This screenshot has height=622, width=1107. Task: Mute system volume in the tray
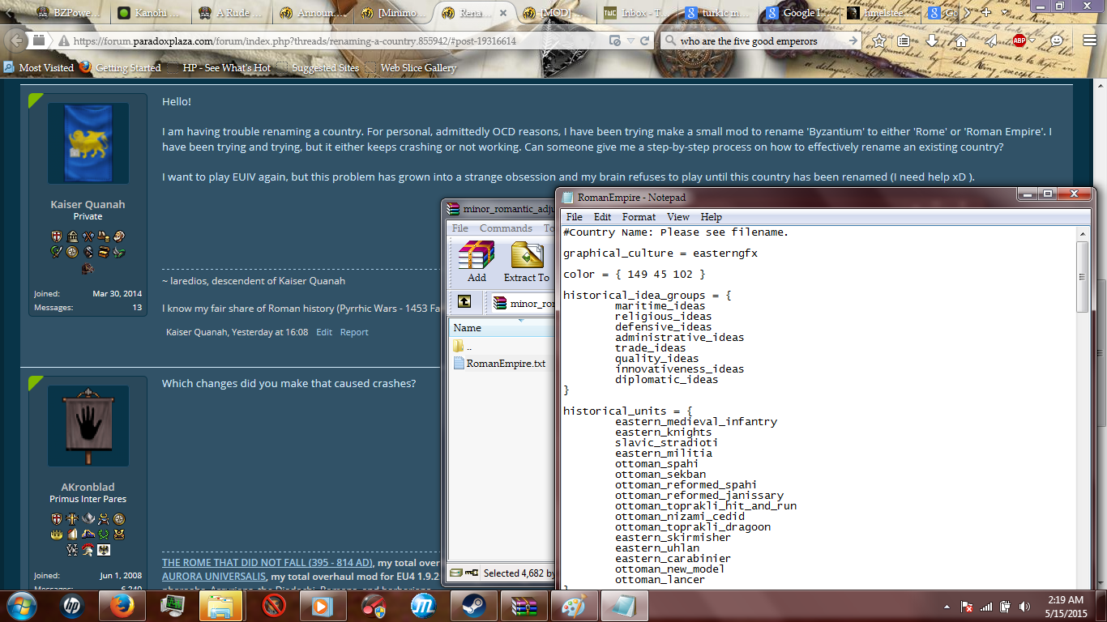pyautogui.click(x=1024, y=607)
